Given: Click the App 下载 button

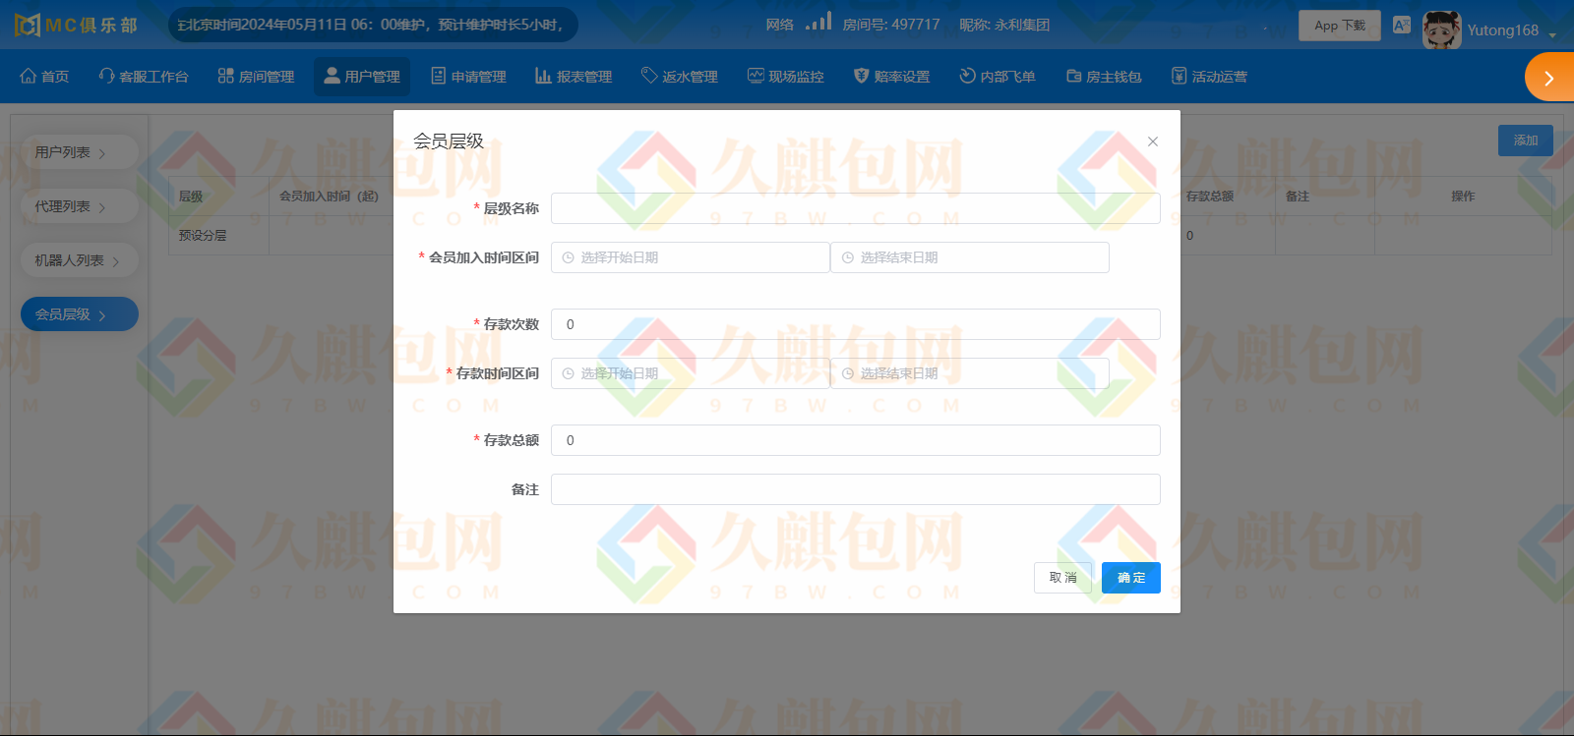Looking at the screenshot, I should tap(1340, 26).
